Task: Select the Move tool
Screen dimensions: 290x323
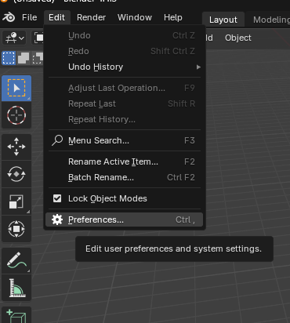Action: (x=16, y=147)
